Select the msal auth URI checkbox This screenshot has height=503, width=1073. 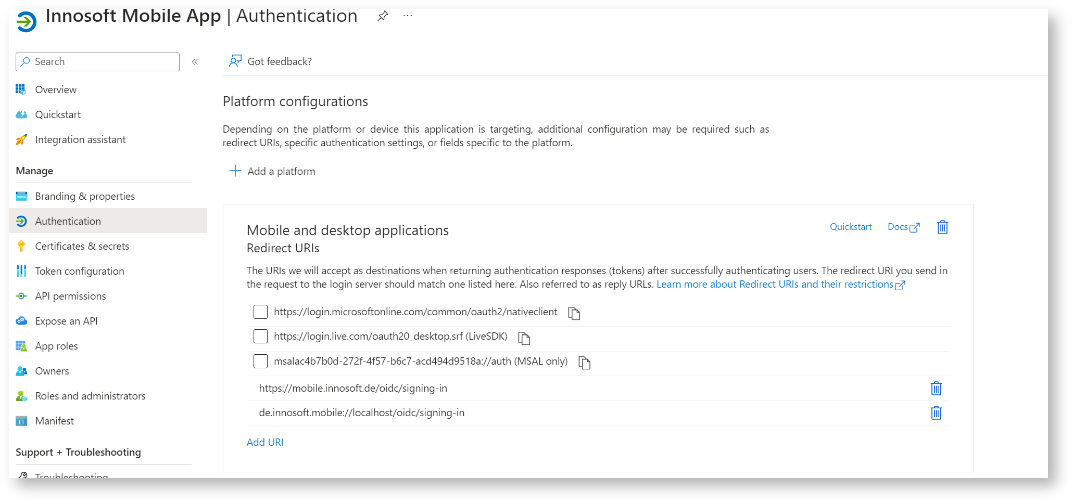click(x=260, y=361)
